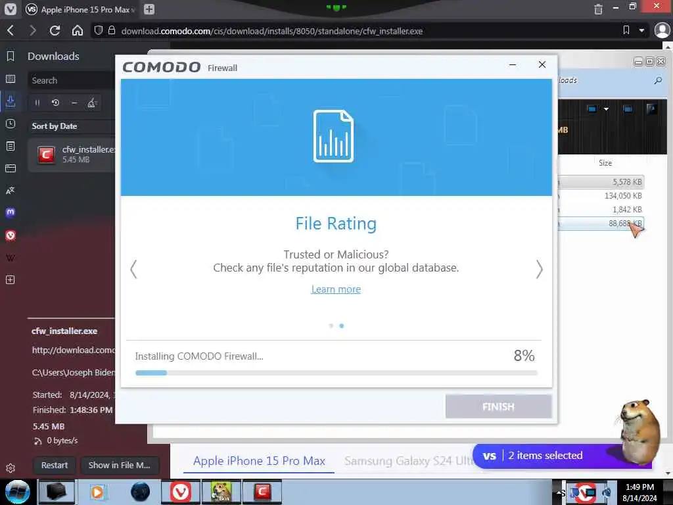Click the Downloads search field
The image size is (673, 505).
pos(71,80)
